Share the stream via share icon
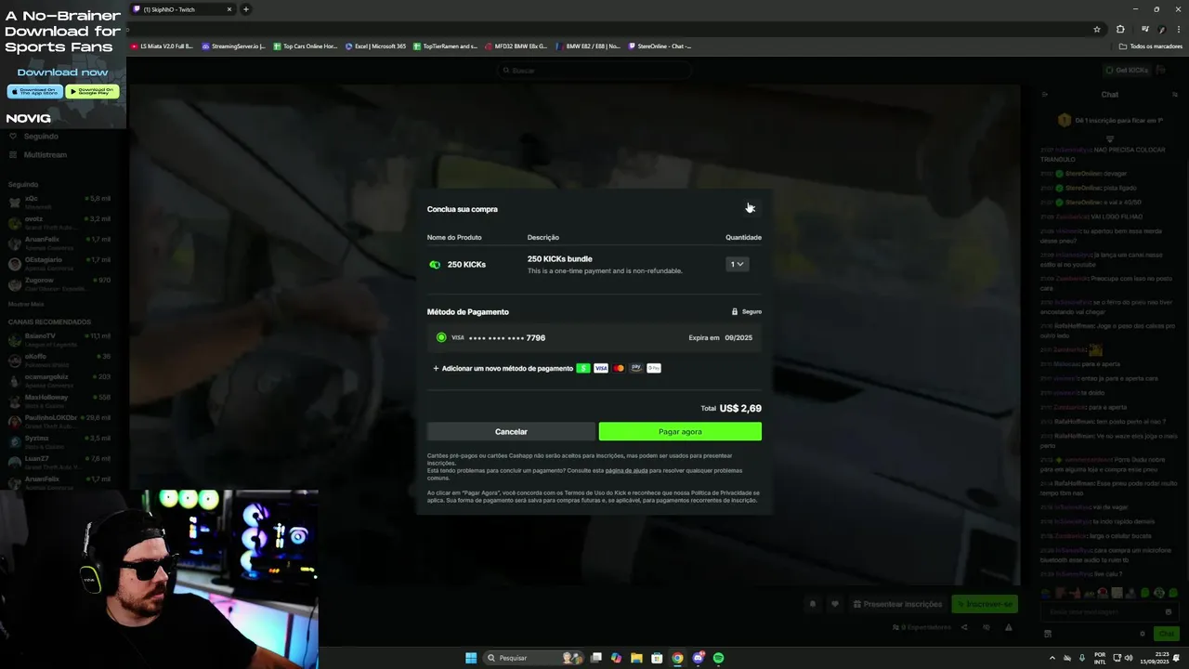This screenshot has height=669, width=1189. [x=964, y=627]
